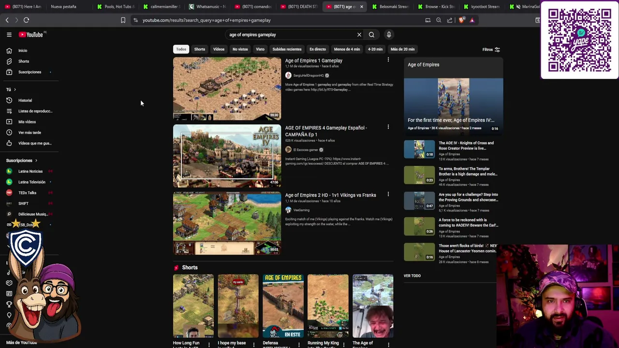Click Brave shields lion icon
Screen dimensions: 619x348
point(461,20)
